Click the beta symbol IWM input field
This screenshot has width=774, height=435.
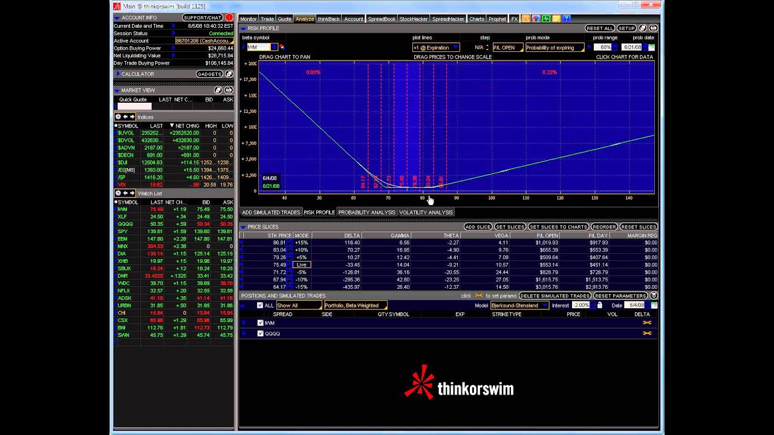tap(258, 47)
